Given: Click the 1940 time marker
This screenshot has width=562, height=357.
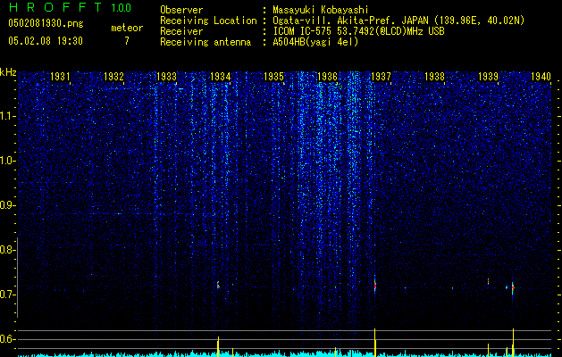Looking at the screenshot, I should (x=541, y=76).
